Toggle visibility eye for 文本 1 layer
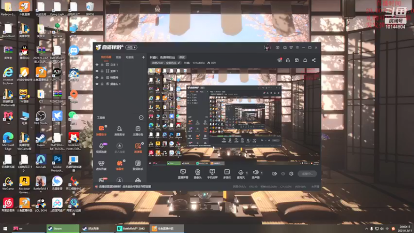 [x=97, y=64]
